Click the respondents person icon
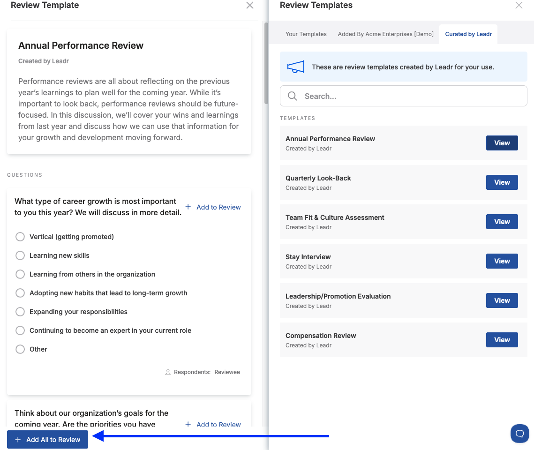The height and width of the screenshot is (450, 534). (x=168, y=372)
